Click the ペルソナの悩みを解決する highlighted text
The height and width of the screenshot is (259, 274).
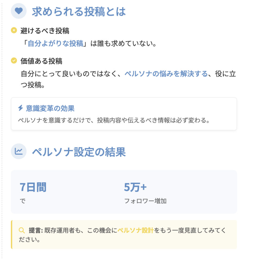(x=166, y=74)
